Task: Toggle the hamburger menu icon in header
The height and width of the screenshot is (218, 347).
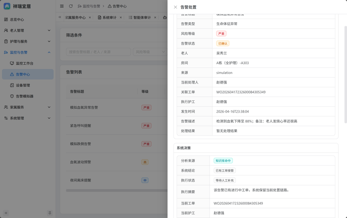Action: tap(62, 6)
